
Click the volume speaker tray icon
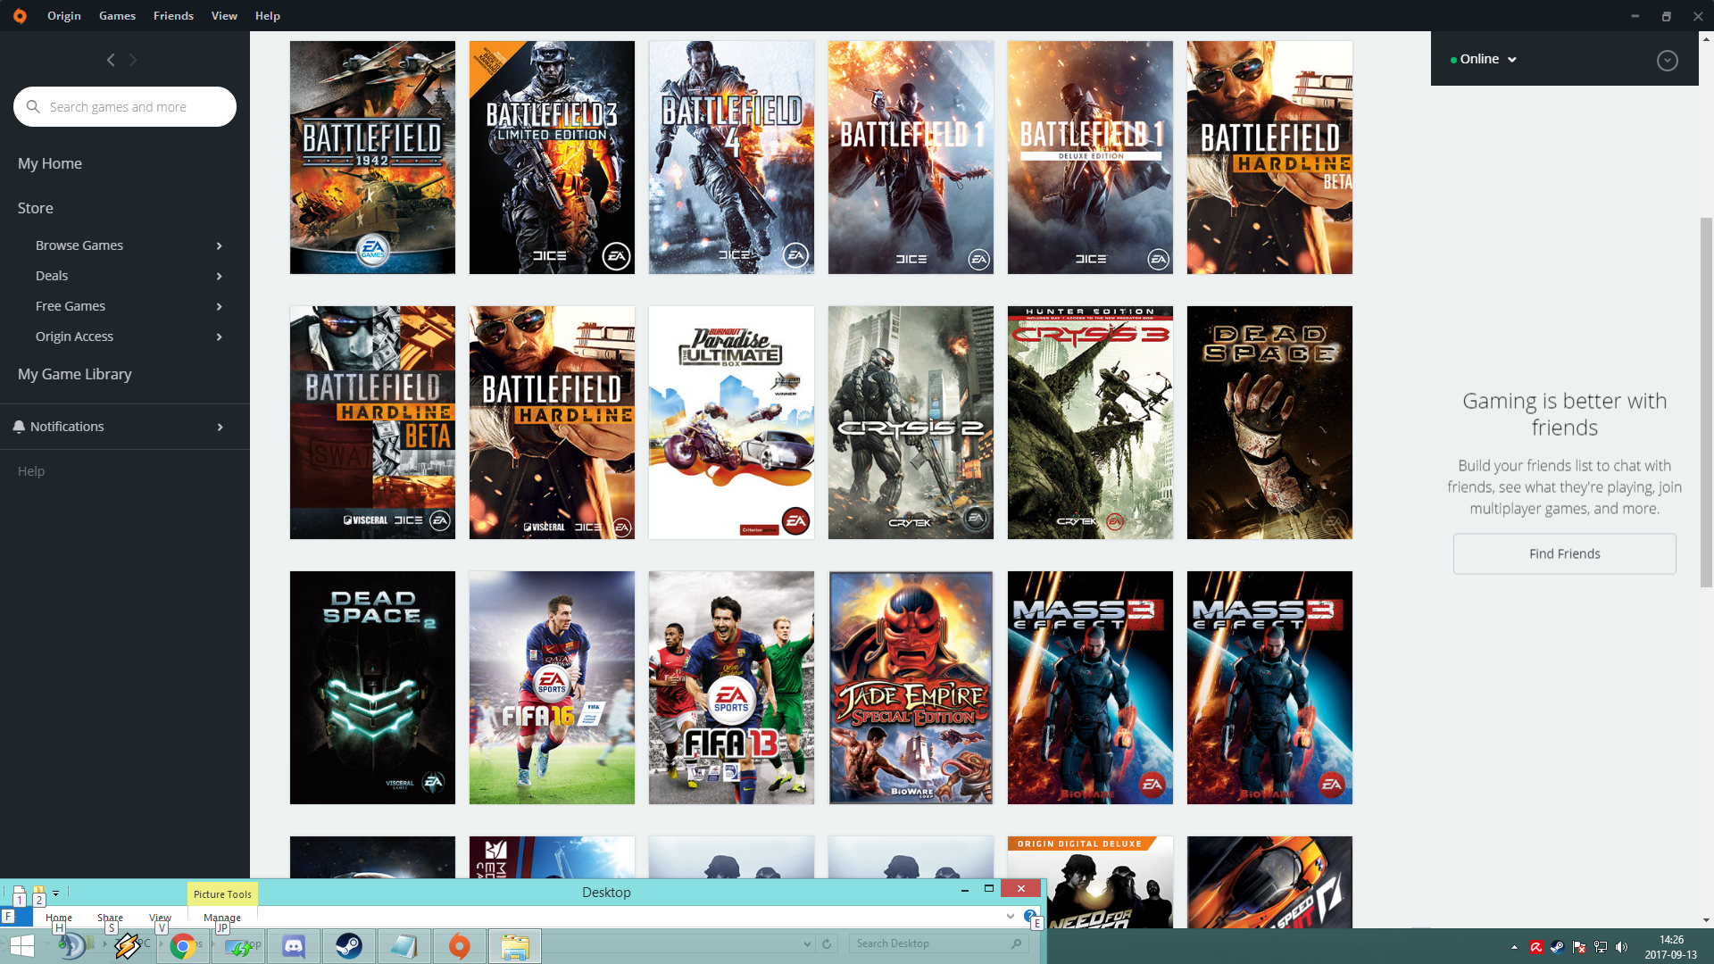(x=1621, y=947)
